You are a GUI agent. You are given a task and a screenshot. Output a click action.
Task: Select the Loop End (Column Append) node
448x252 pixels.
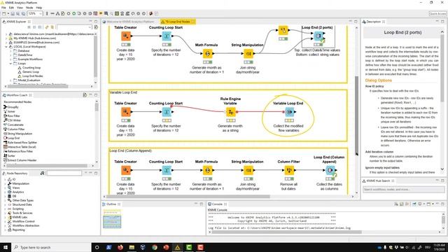(330, 170)
